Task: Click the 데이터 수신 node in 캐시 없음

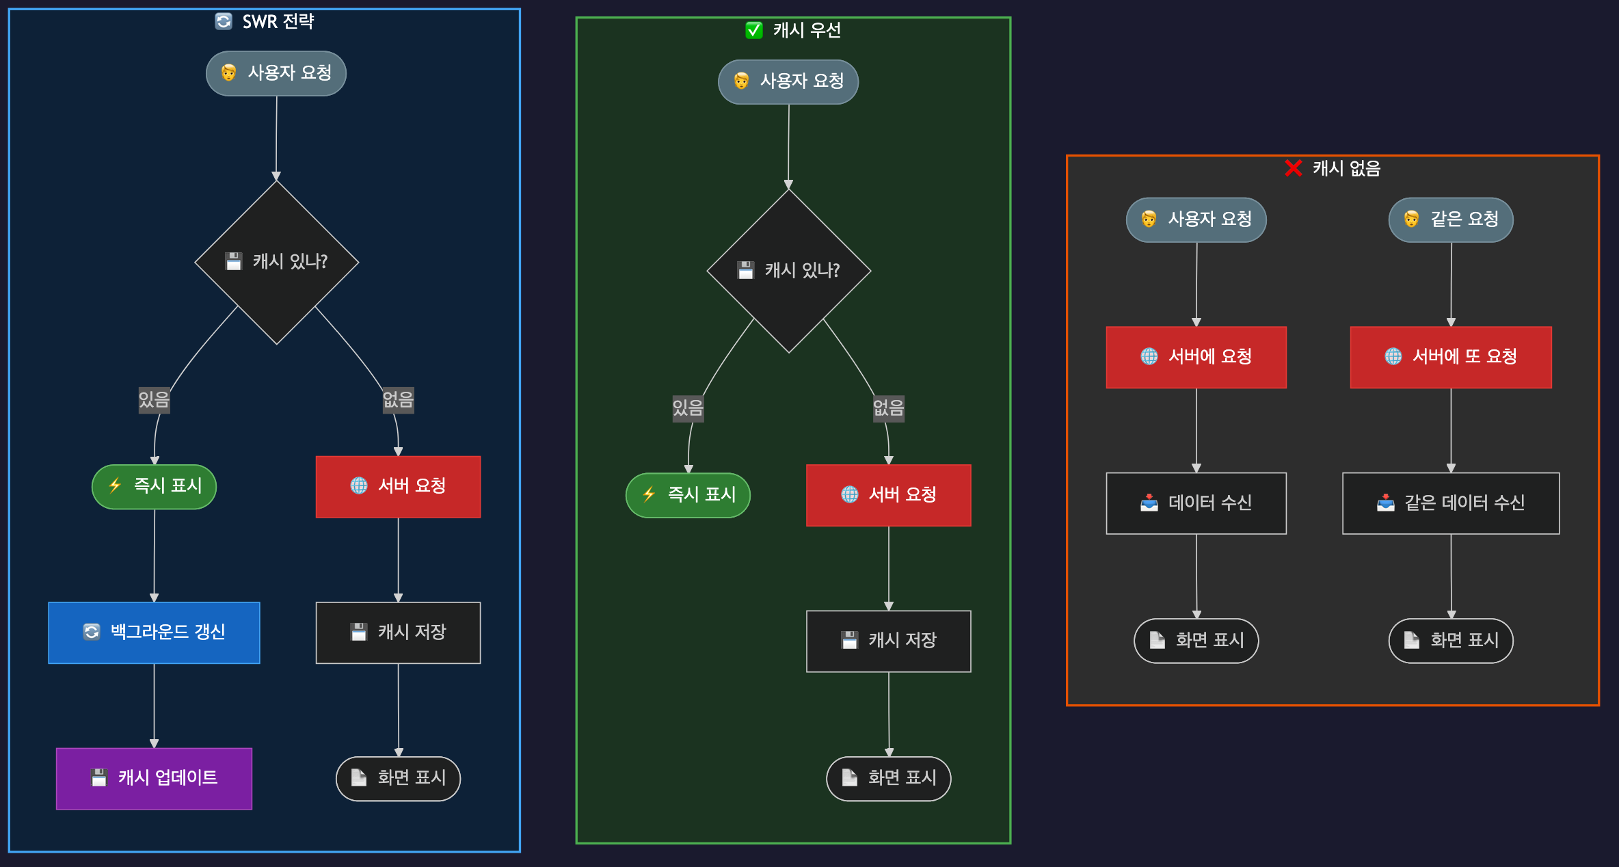Action: (x=1196, y=503)
